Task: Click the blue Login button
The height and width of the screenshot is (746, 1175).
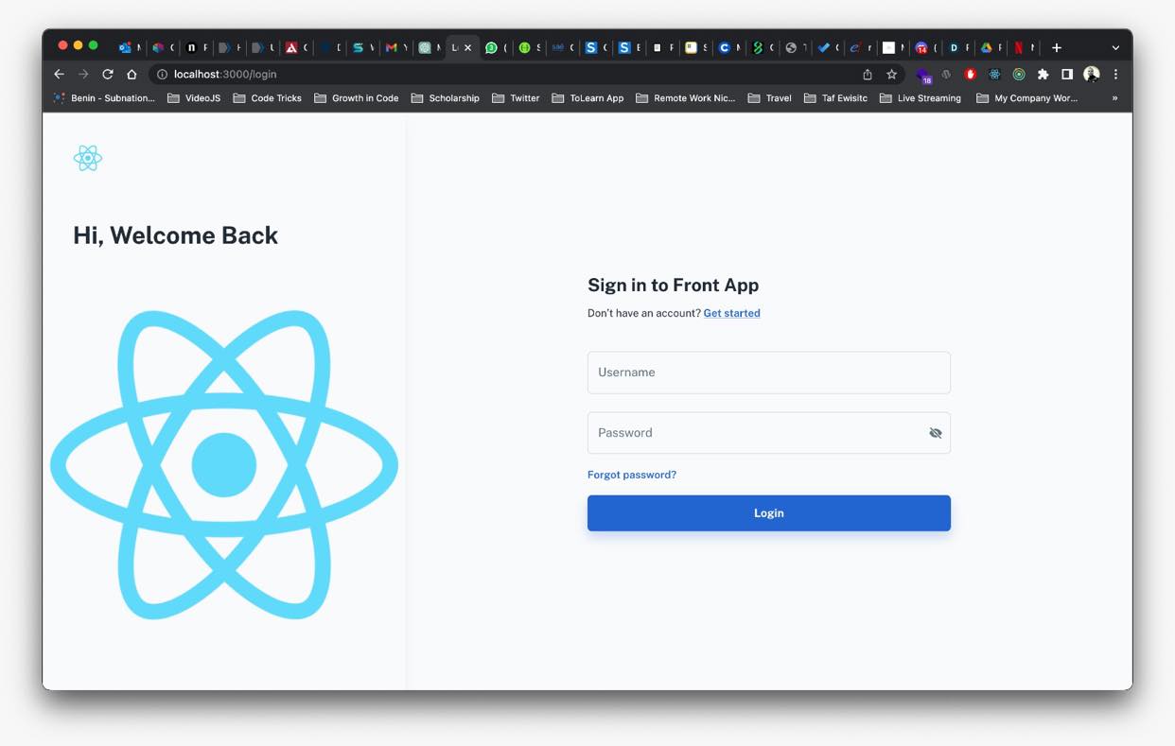Action: coord(768,513)
